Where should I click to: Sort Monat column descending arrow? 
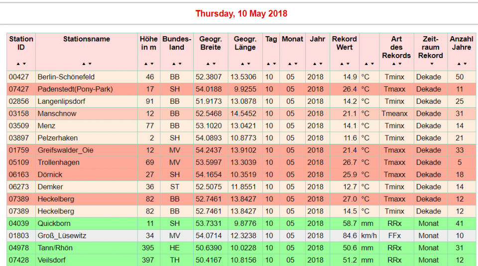tap(295, 64)
